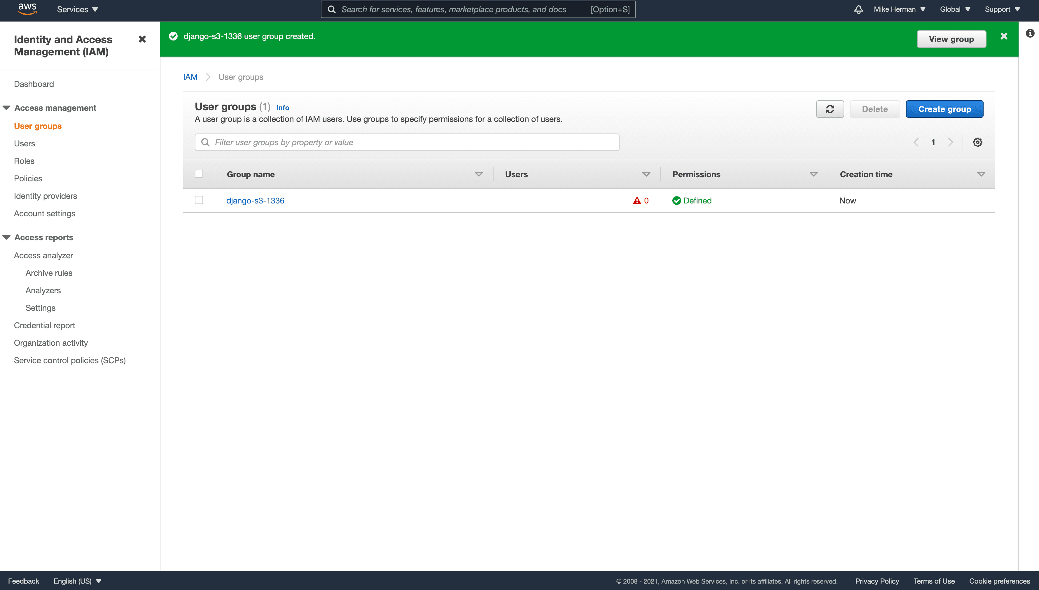Click page number 1 in pagination
Screen dimensions: 1039x590
933,142
